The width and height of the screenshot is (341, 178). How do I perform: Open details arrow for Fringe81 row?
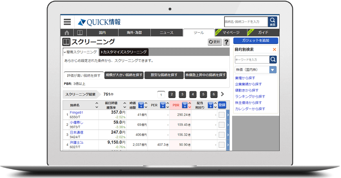coord(228,115)
